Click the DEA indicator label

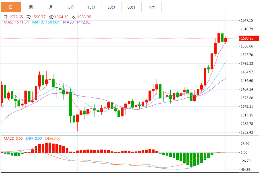[x=53, y=139]
